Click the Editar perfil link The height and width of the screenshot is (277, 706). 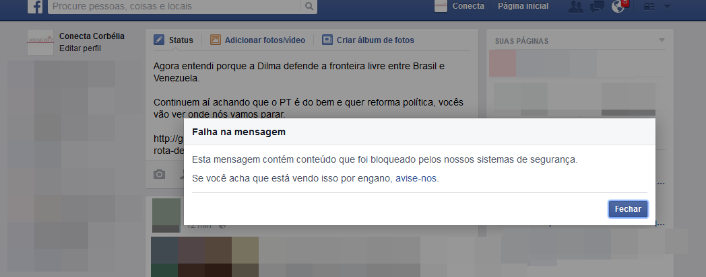pos(80,48)
